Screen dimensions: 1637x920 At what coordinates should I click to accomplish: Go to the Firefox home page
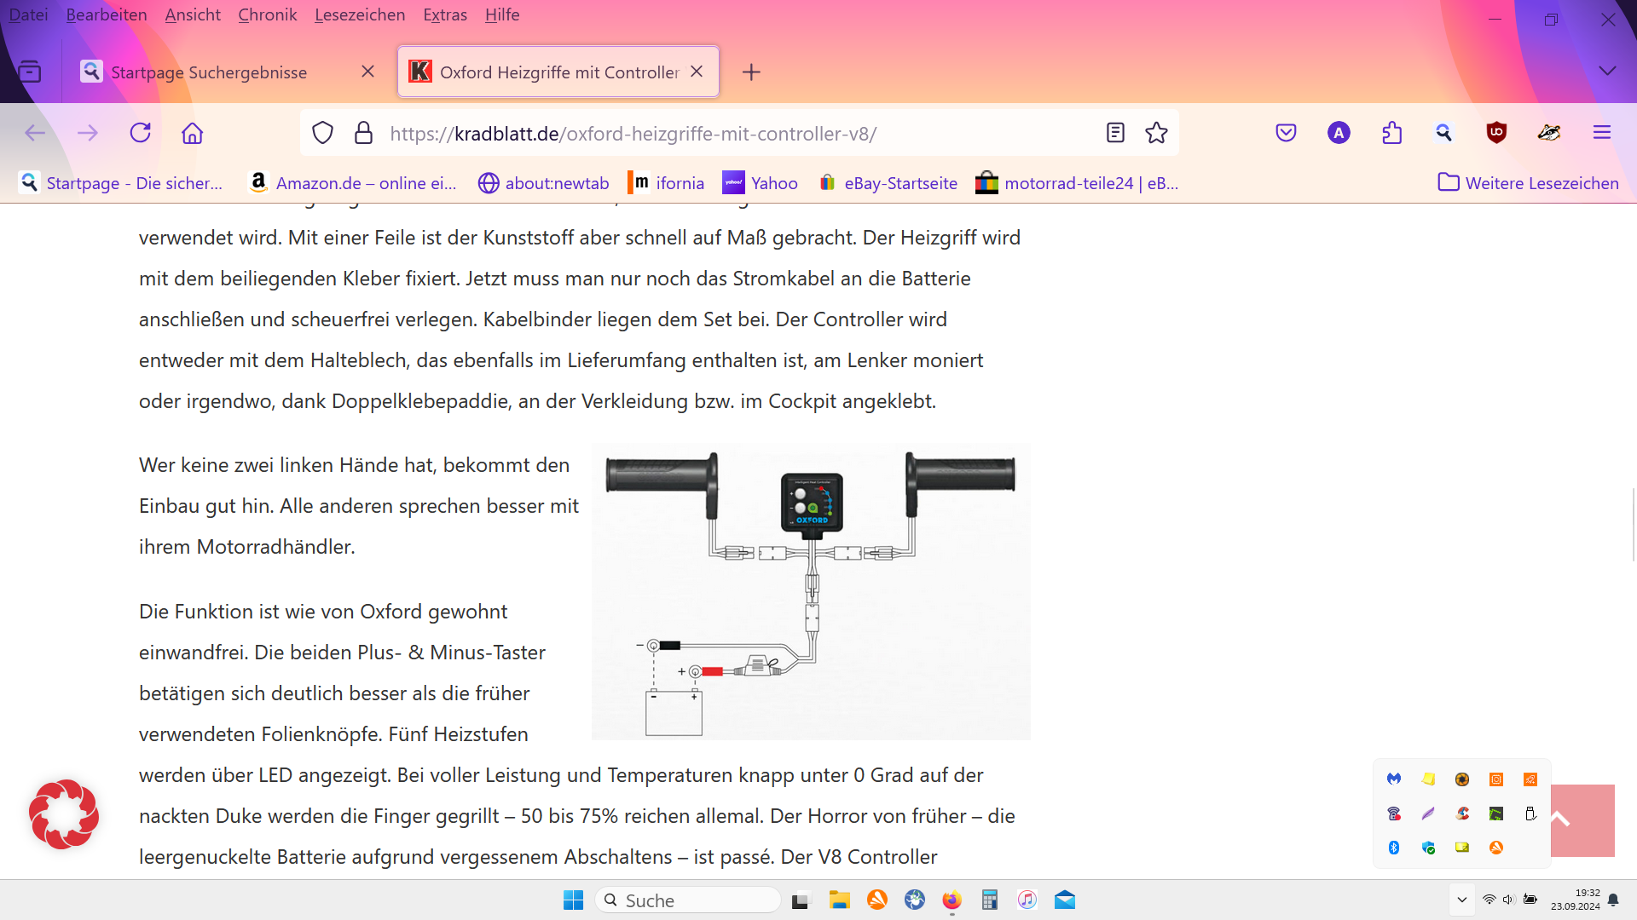[x=193, y=133]
